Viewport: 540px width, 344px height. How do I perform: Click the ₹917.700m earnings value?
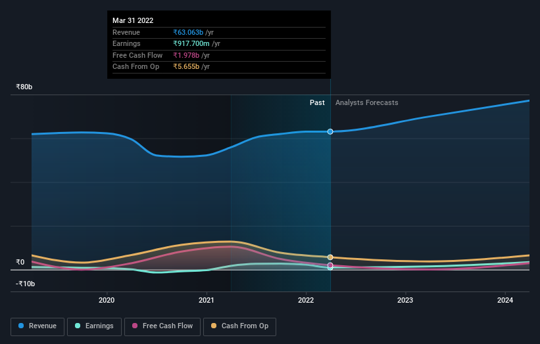point(191,43)
